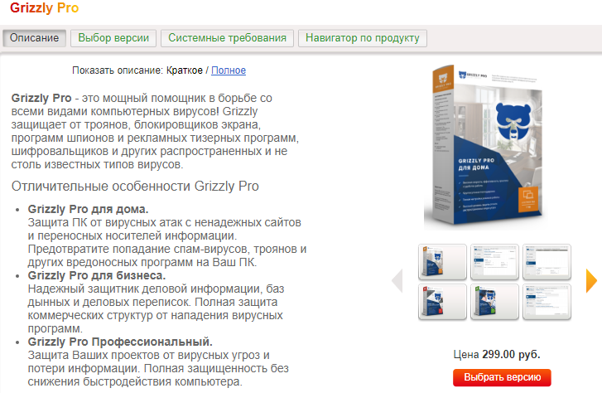The width and height of the screenshot is (602, 393).
Task: Open the Системные требования tab
Action: [x=227, y=38]
